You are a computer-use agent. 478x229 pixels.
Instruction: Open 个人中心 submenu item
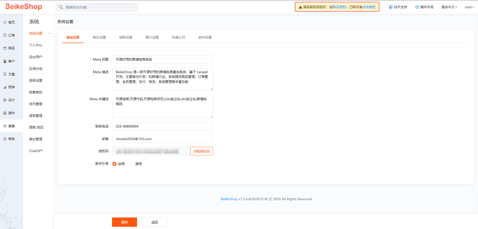(x=36, y=45)
